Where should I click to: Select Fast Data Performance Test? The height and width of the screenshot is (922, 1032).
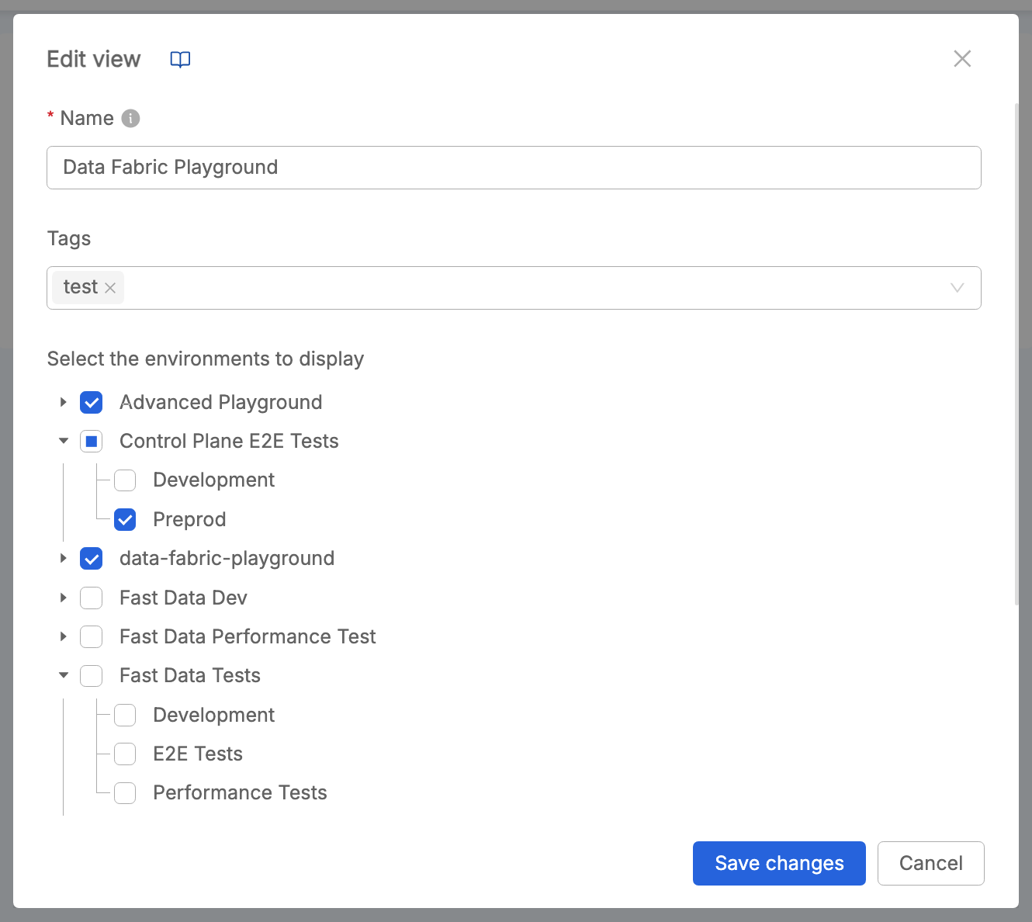91,636
